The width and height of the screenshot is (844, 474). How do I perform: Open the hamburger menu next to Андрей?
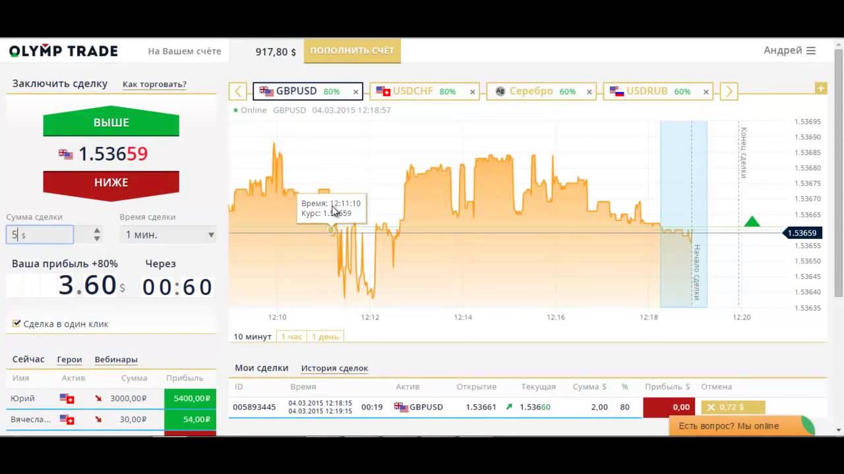click(811, 51)
